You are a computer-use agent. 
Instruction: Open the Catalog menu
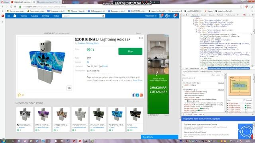click(x=35, y=16)
